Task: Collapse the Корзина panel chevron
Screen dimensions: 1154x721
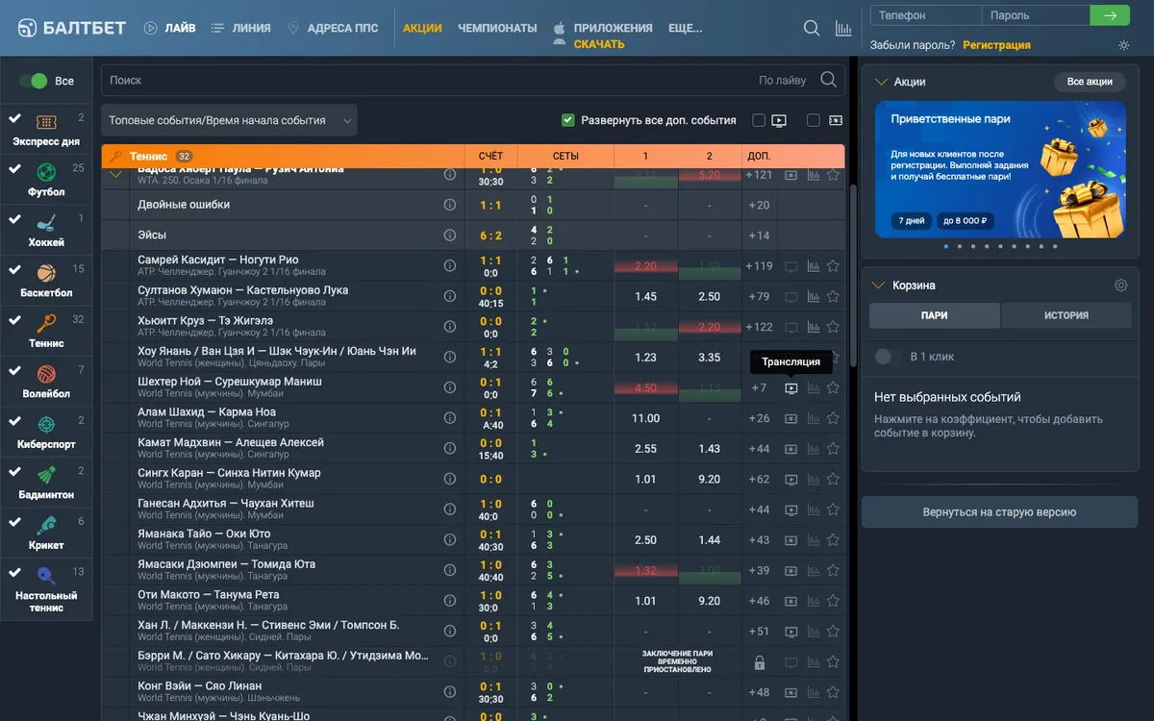Action: 880,286
